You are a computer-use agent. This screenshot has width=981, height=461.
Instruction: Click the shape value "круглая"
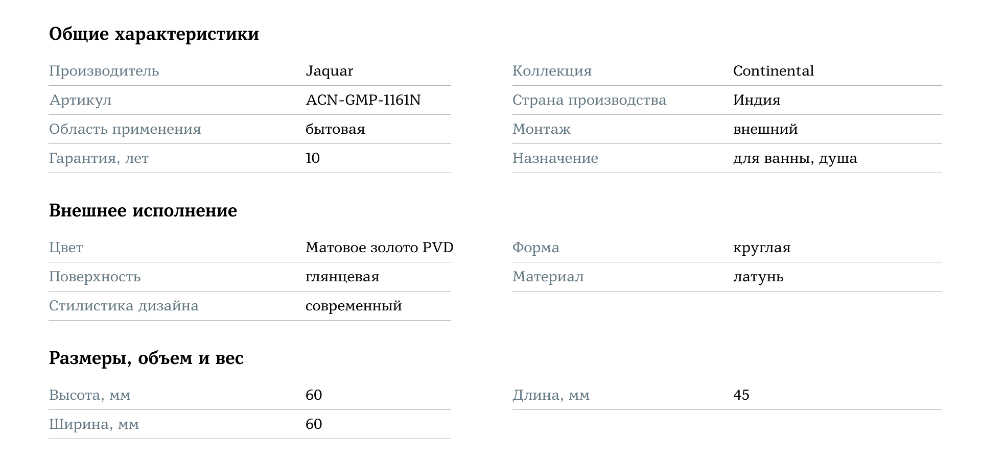click(761, 248)
